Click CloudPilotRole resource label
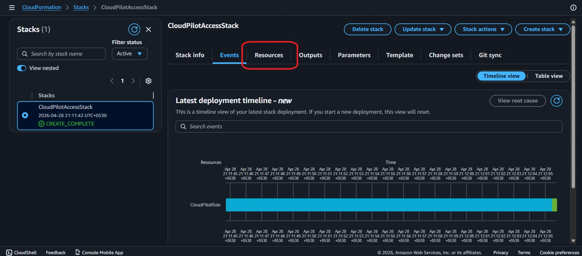Image resolution: width=582 pixels, height=256 pixels. pyautogui.click(x=205, y=205)
